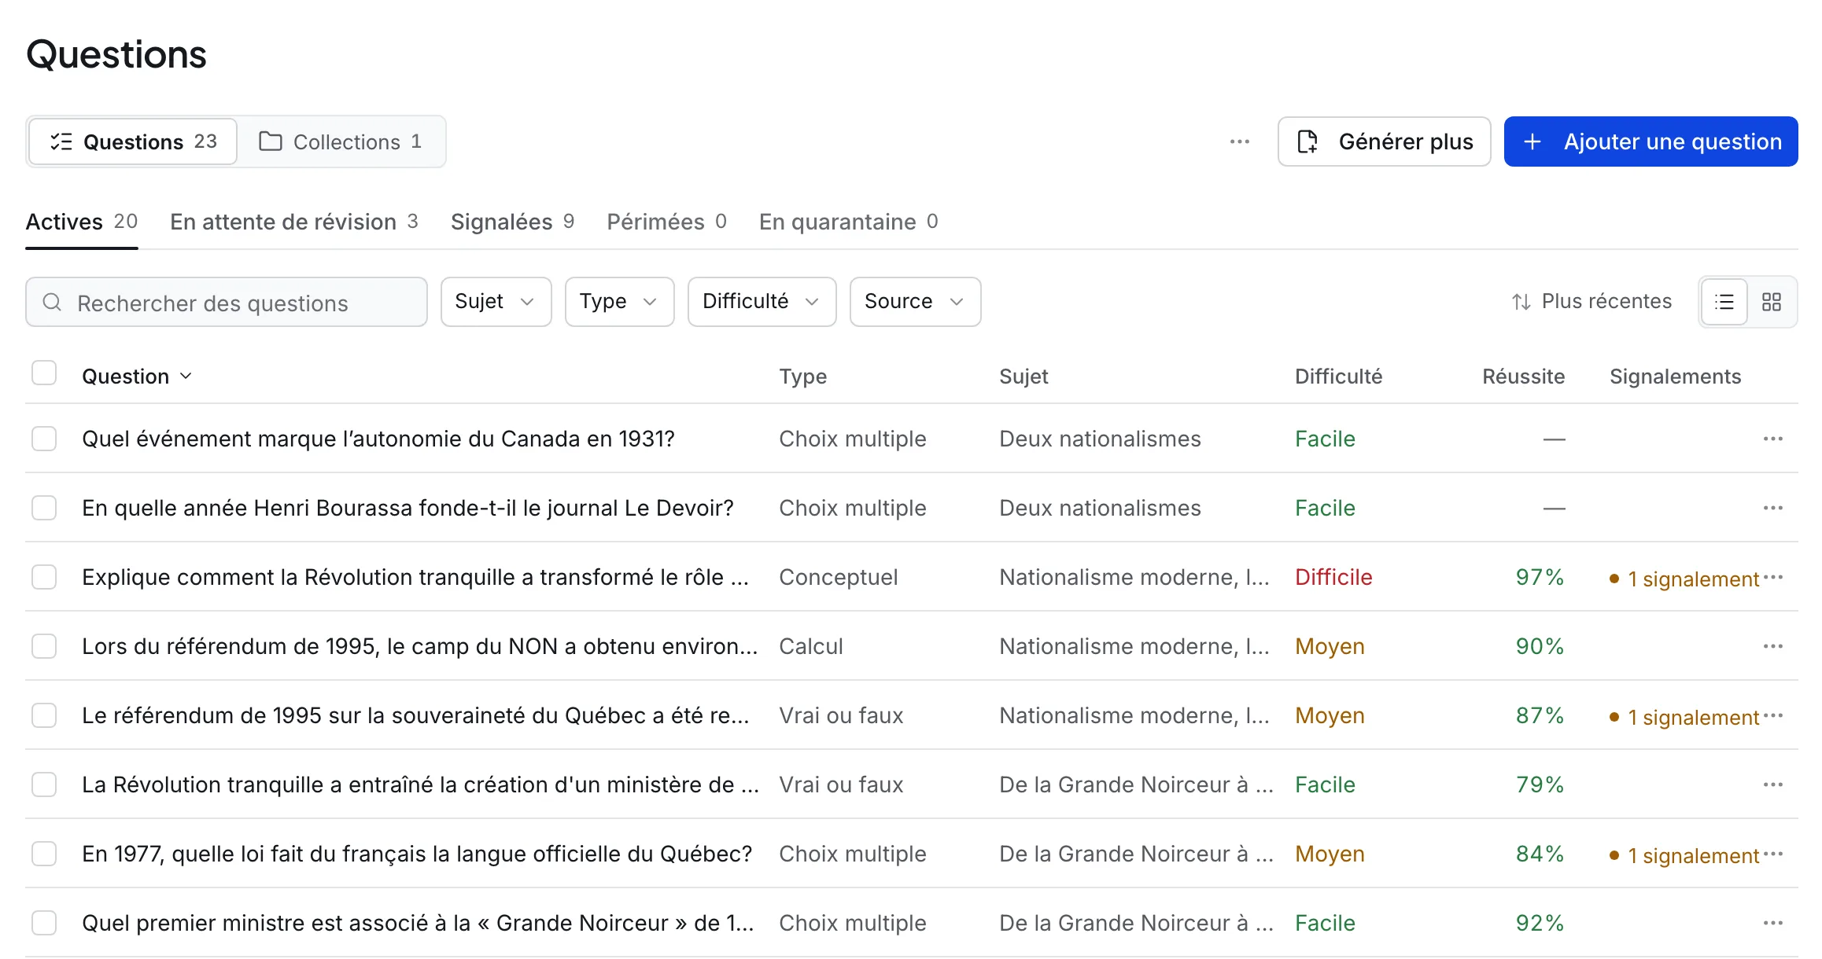Click the search magnifier icon
This screenshot has height=959, width=1822.
click(52, 303)
